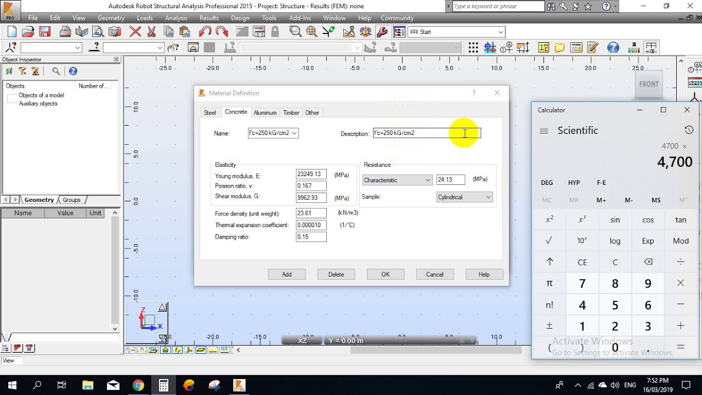The width and height of the screenshot is (702, 395).
Task: Click Calculator DEG angle mode toggle
Action: [547, 183]
